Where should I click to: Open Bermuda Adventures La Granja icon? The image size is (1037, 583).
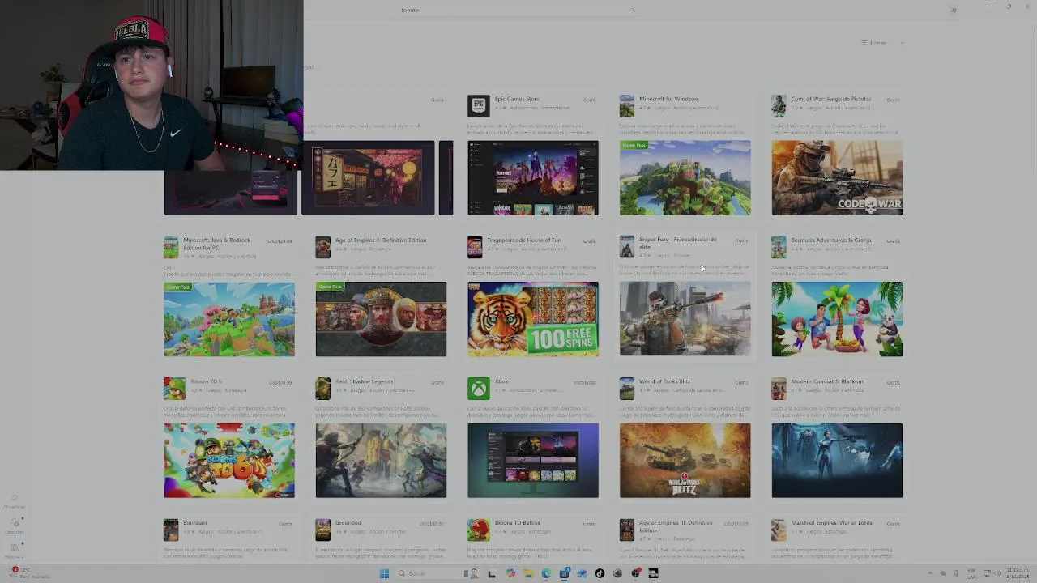tap(779, 247)
